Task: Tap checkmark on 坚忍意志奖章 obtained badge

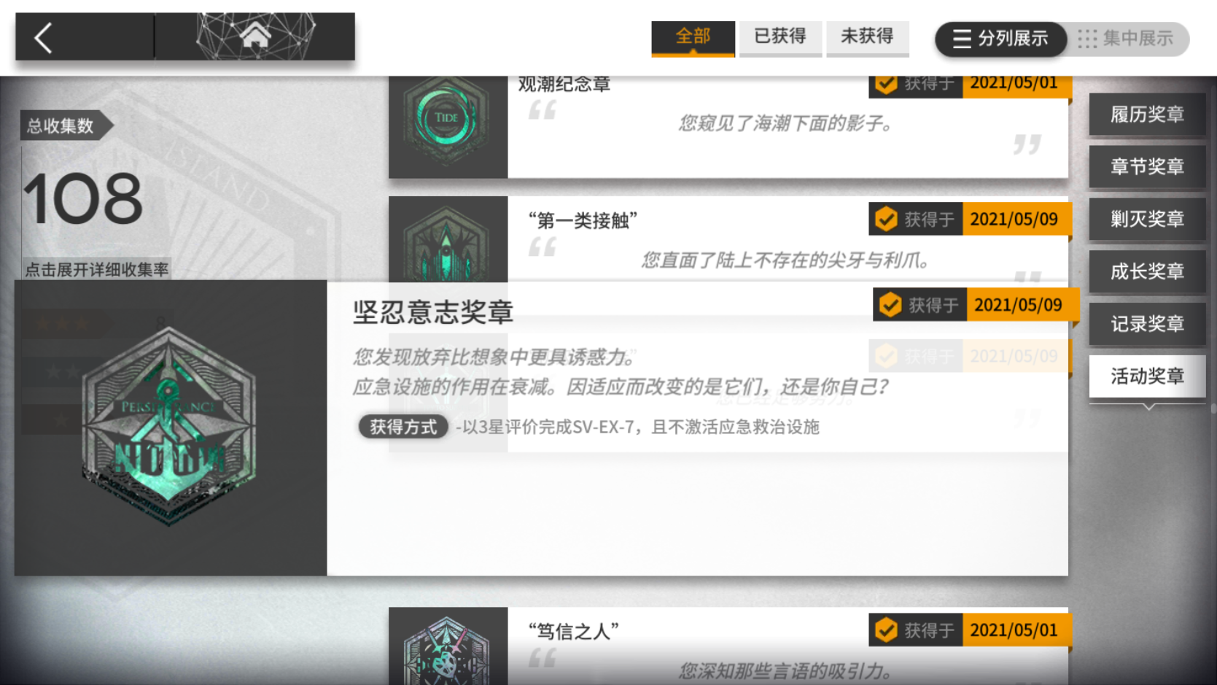Action: (x=890, y=305)
